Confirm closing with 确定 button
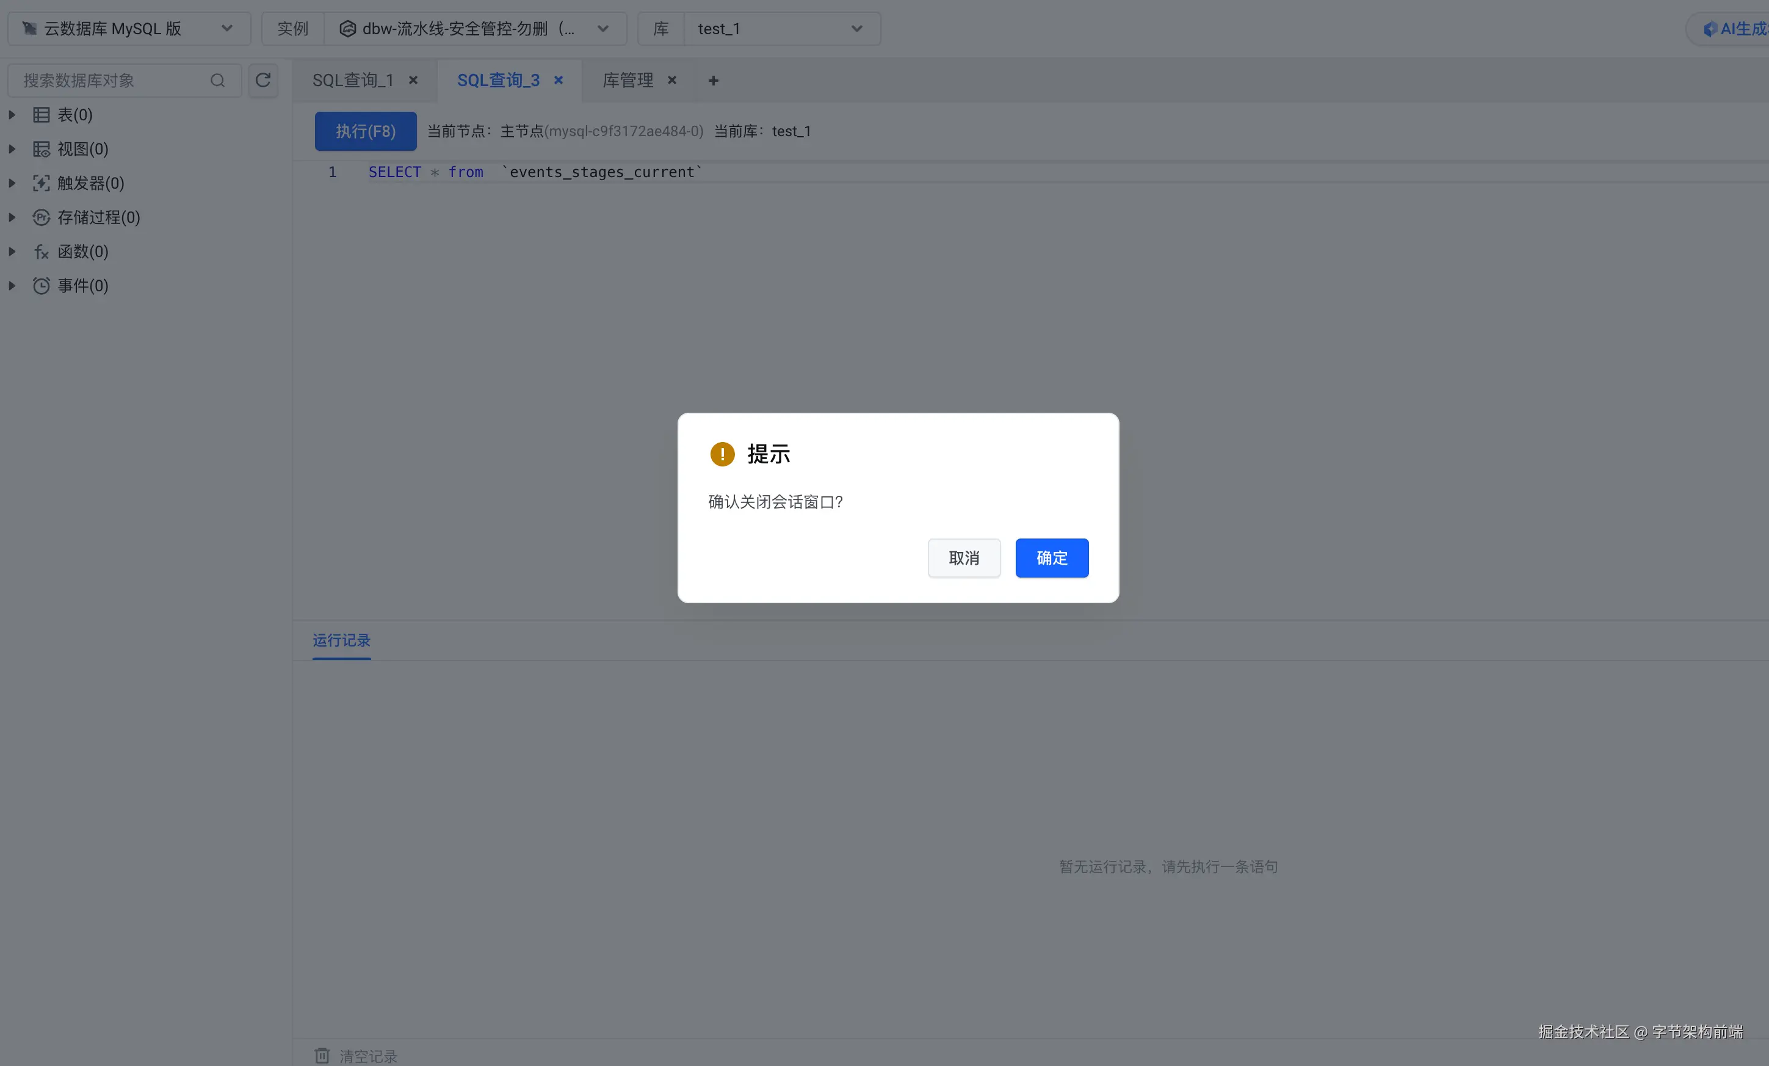This screenshot has height=1066, width=1769. click(1051, 558)
